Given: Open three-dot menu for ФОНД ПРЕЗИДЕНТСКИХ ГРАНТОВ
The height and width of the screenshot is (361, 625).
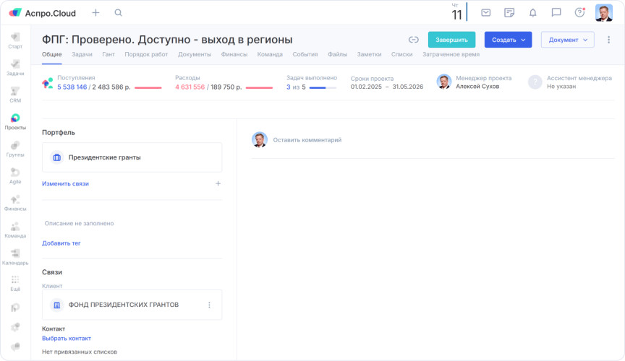Looking at the screenshot, I should [209, 305].
